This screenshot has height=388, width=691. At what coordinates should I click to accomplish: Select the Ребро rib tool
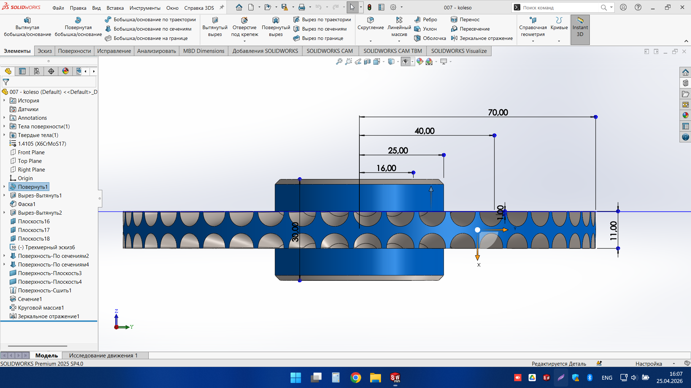[x=426, y=19]
